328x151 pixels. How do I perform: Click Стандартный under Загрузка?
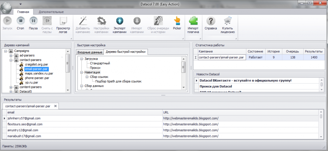coord(100,63)
